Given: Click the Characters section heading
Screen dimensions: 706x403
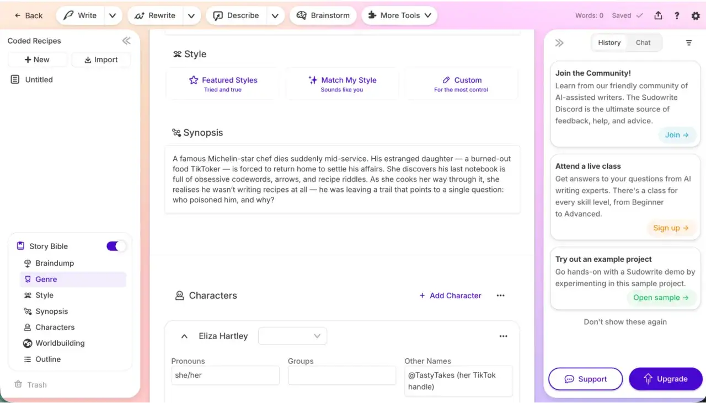Looking at the screenshot, I should 206,295.
